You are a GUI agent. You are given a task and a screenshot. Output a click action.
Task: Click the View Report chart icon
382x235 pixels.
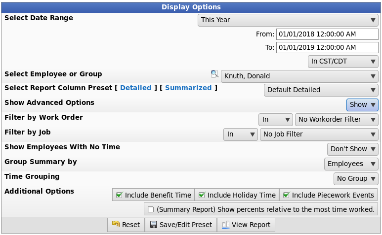[x=226, y=225]
